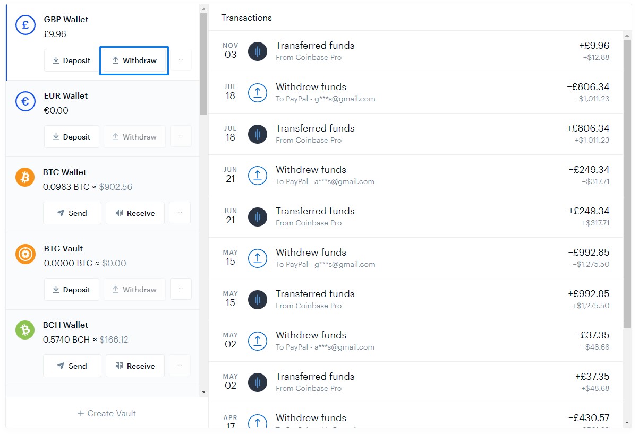This screenshot has width=639, height=435.
Task: Open more options for BCH Wallet
Action: (180, 366)
